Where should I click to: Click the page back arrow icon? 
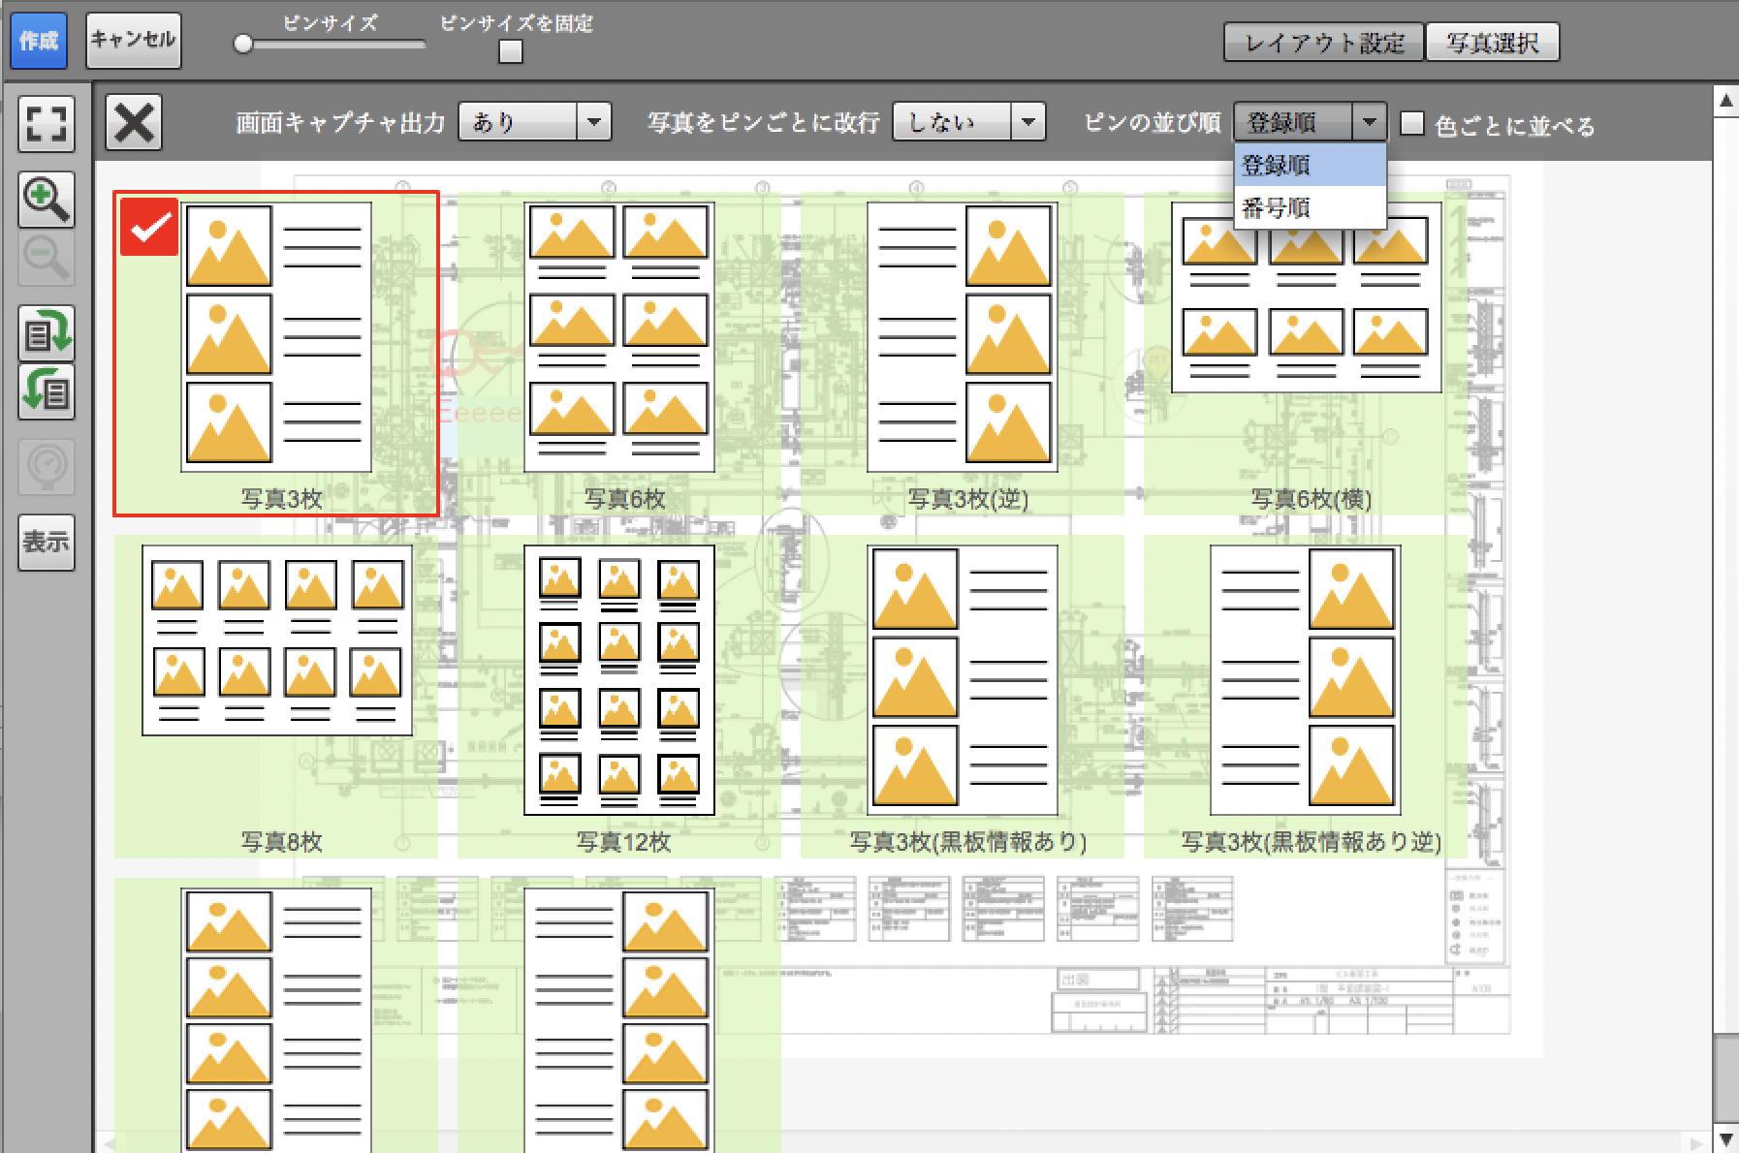[x=46, y=392]
